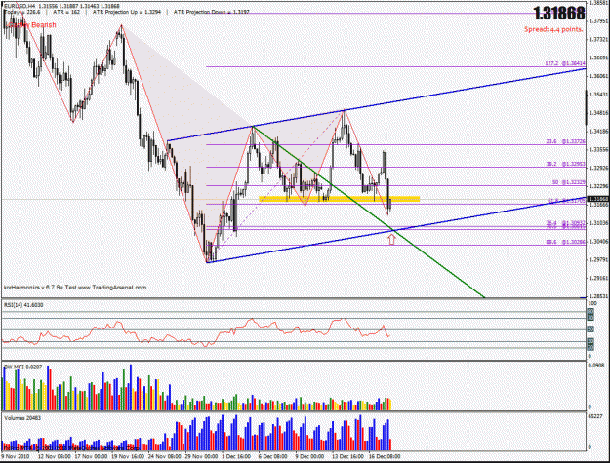The height and width of the screenshot is (463, 610).
Task: Select the 88.6 Fibonacci level label
Action: click(x=565, y=242)
